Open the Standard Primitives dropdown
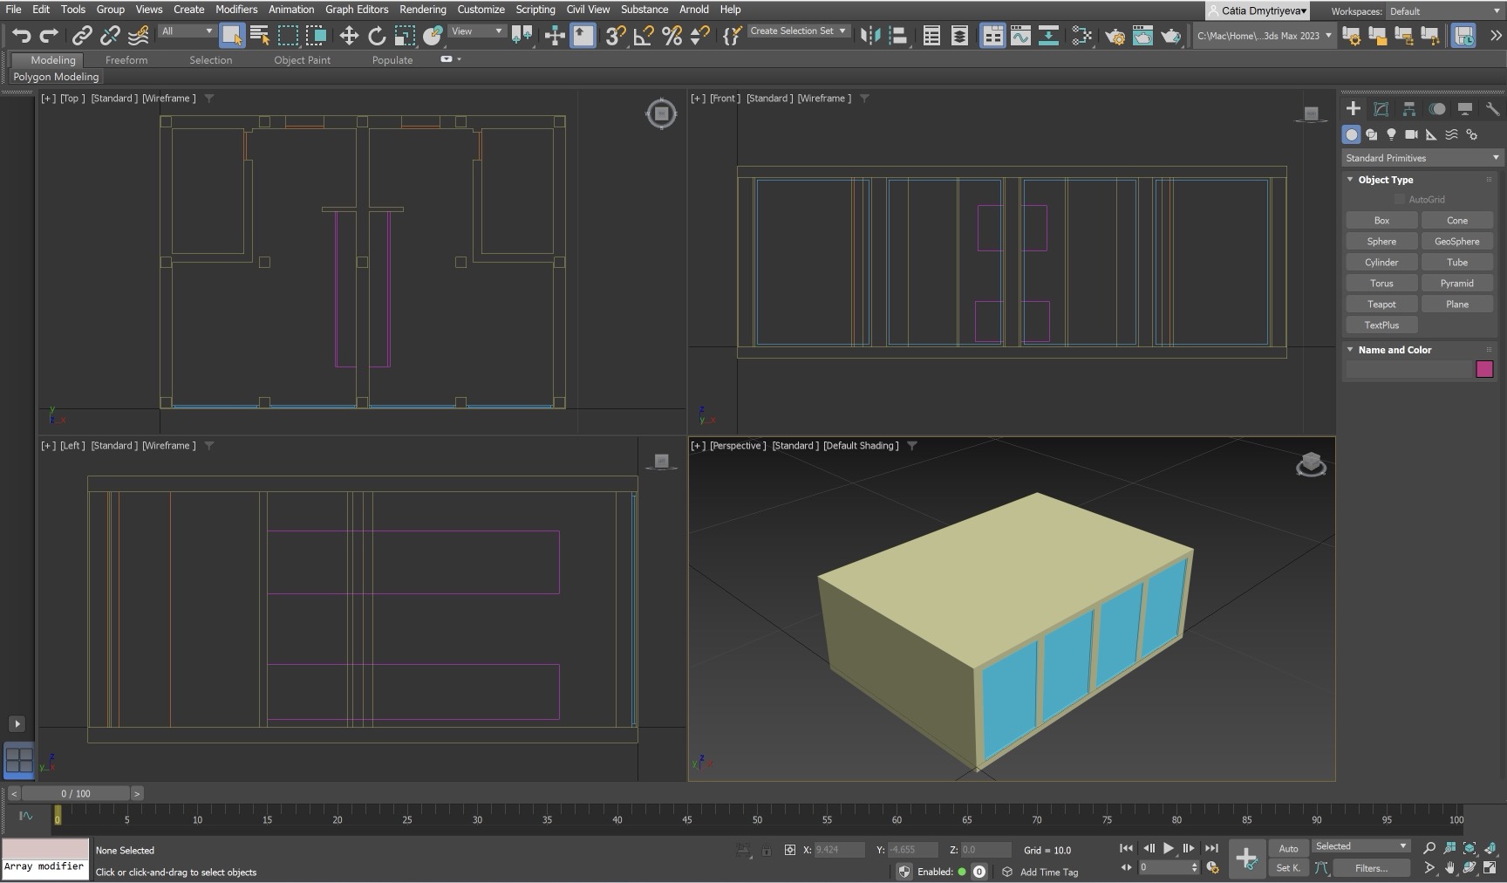 click(1422, 158)
